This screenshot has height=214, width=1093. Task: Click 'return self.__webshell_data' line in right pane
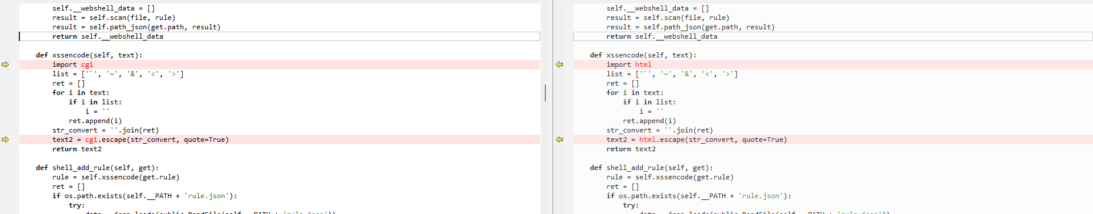click(x=662, y=36)
